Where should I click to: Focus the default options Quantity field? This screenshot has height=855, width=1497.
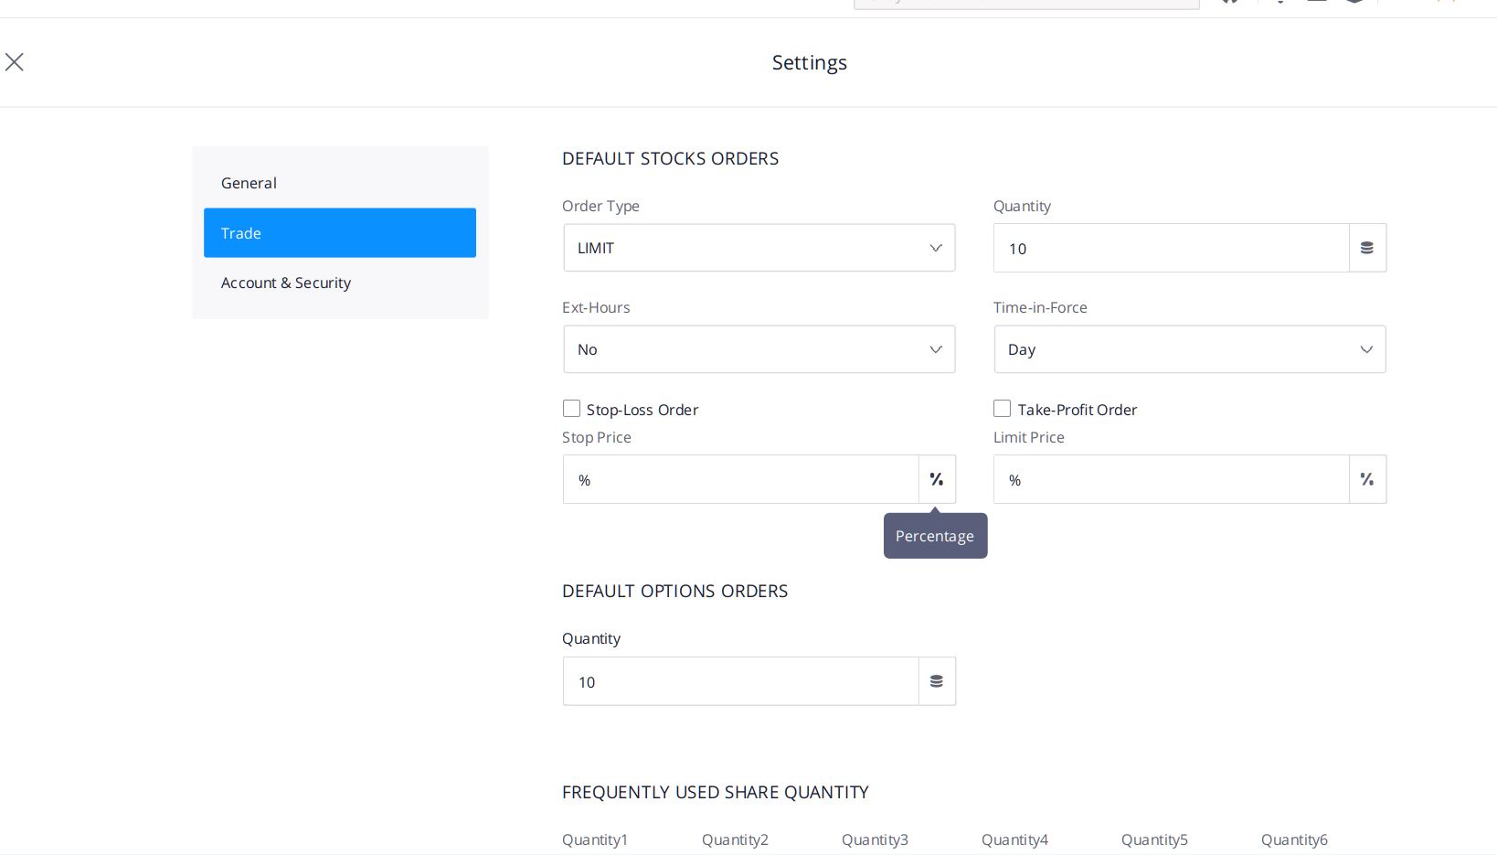click(741, 681)
